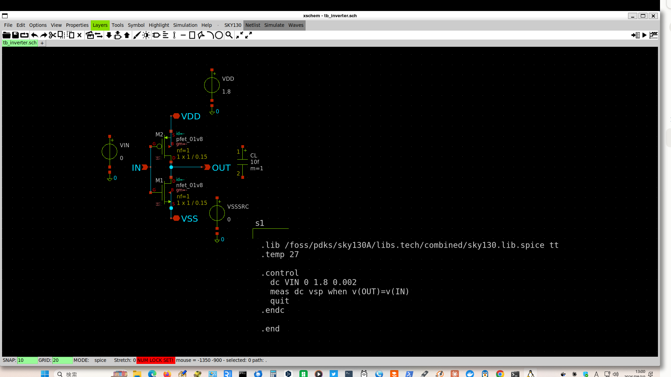Image resolution: width=671 pixels, height=377 pixels.
Task: Open the View menu
Action: (x=56, y=25)
